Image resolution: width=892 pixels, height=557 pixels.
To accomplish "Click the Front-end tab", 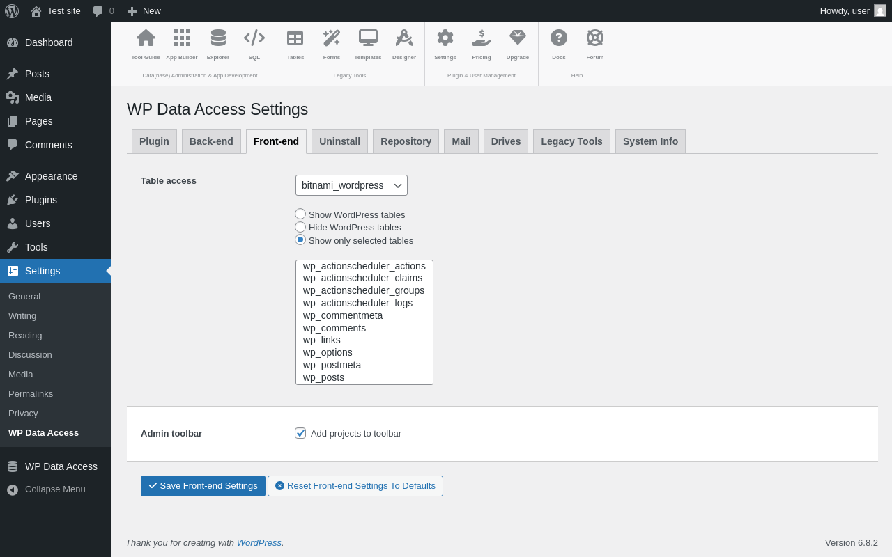I will [276, 141].
